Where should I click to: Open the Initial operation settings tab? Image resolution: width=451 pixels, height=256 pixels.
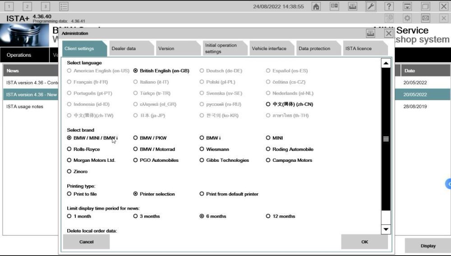click(x=225, y=49)
